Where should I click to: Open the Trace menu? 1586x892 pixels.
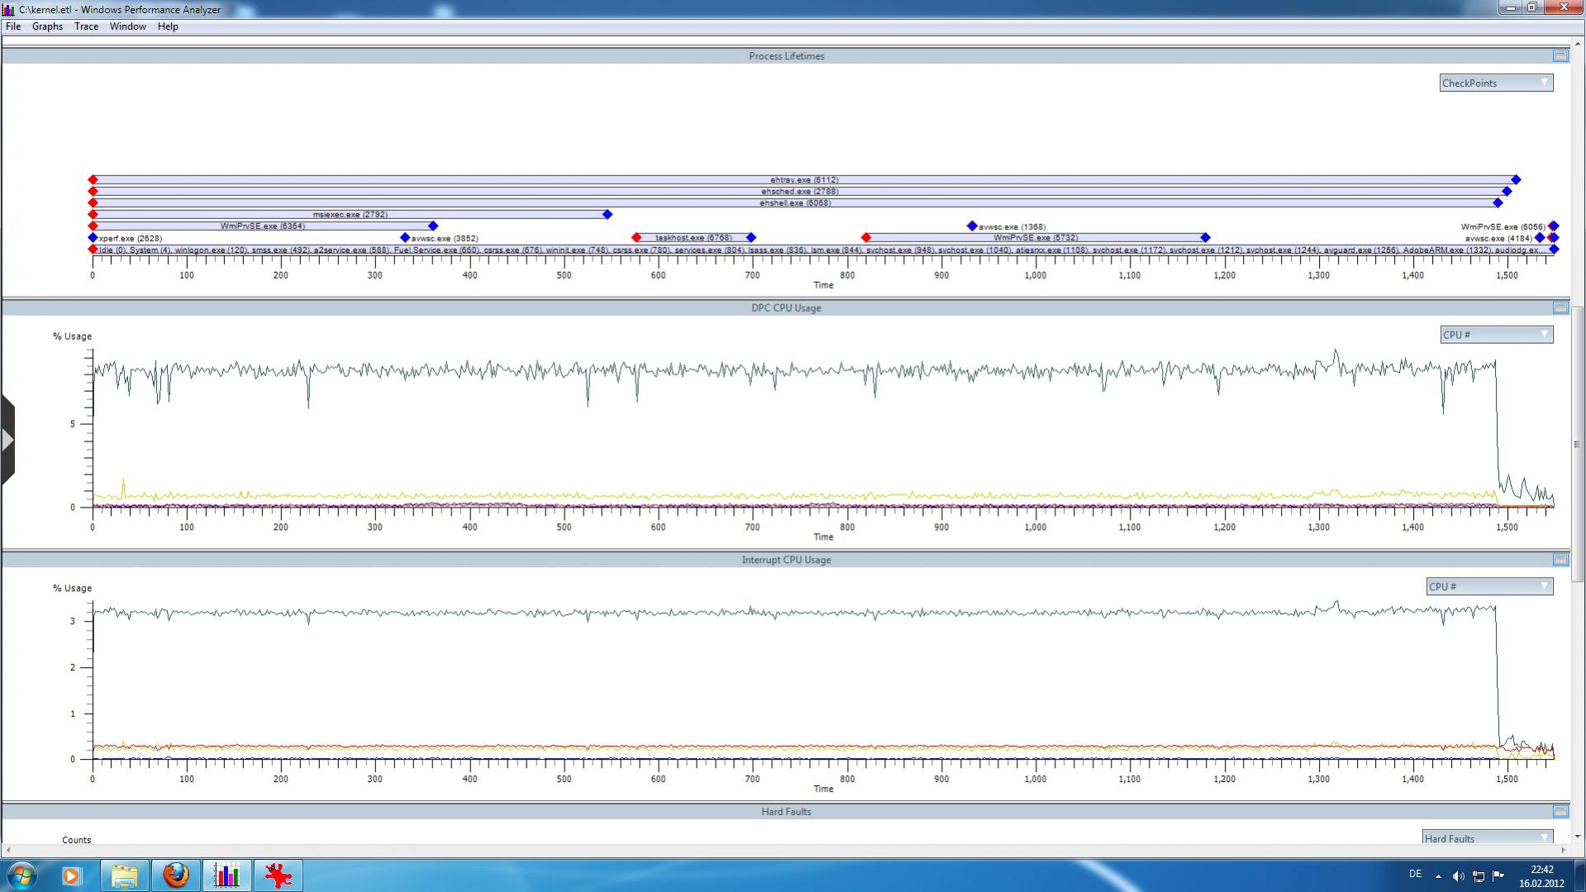point(86,26)
